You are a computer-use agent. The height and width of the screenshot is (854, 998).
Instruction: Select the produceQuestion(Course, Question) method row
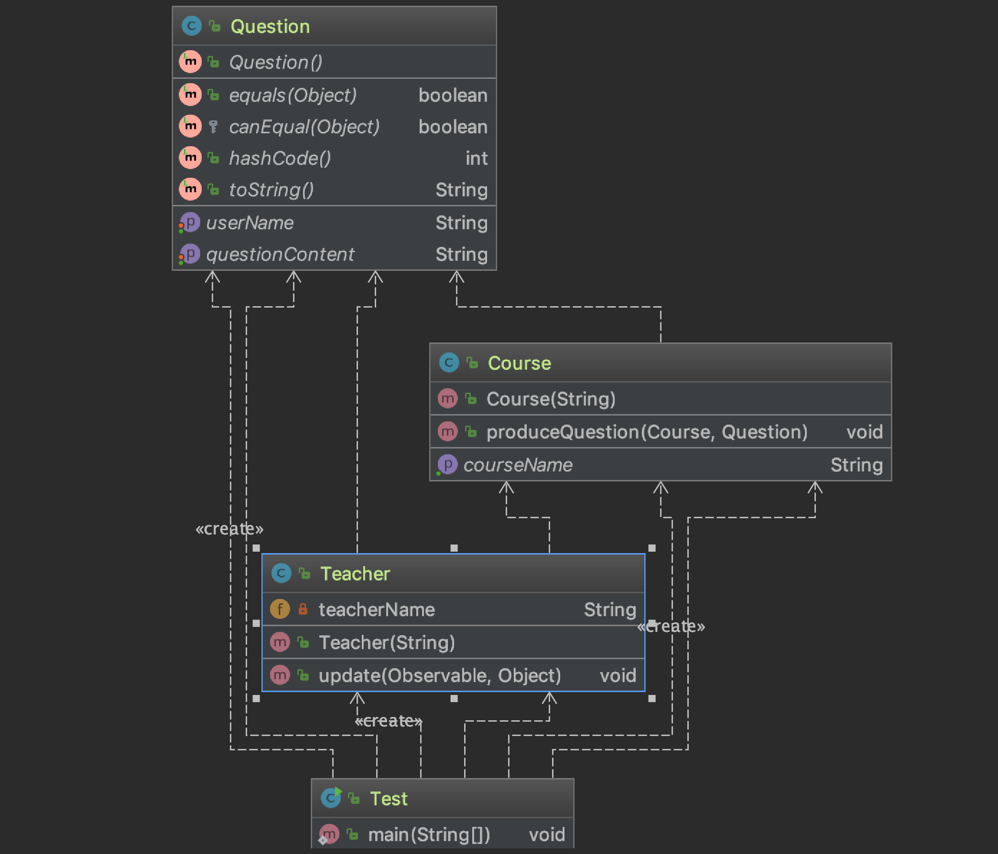pyautogui.click(x=646, y=432)
